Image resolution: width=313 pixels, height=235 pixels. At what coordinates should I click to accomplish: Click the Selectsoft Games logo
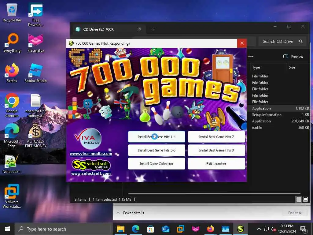[x=91, y=165]
